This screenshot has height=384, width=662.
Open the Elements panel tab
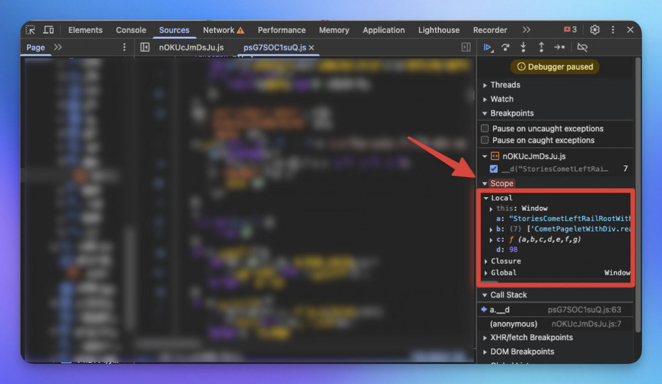(85, 30)
